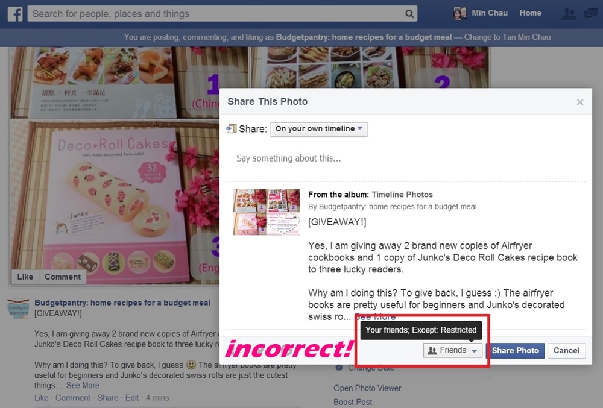Screen dimensions: 603x408
Task: Click the Like link below the caption
Action: tap(41, 398)
